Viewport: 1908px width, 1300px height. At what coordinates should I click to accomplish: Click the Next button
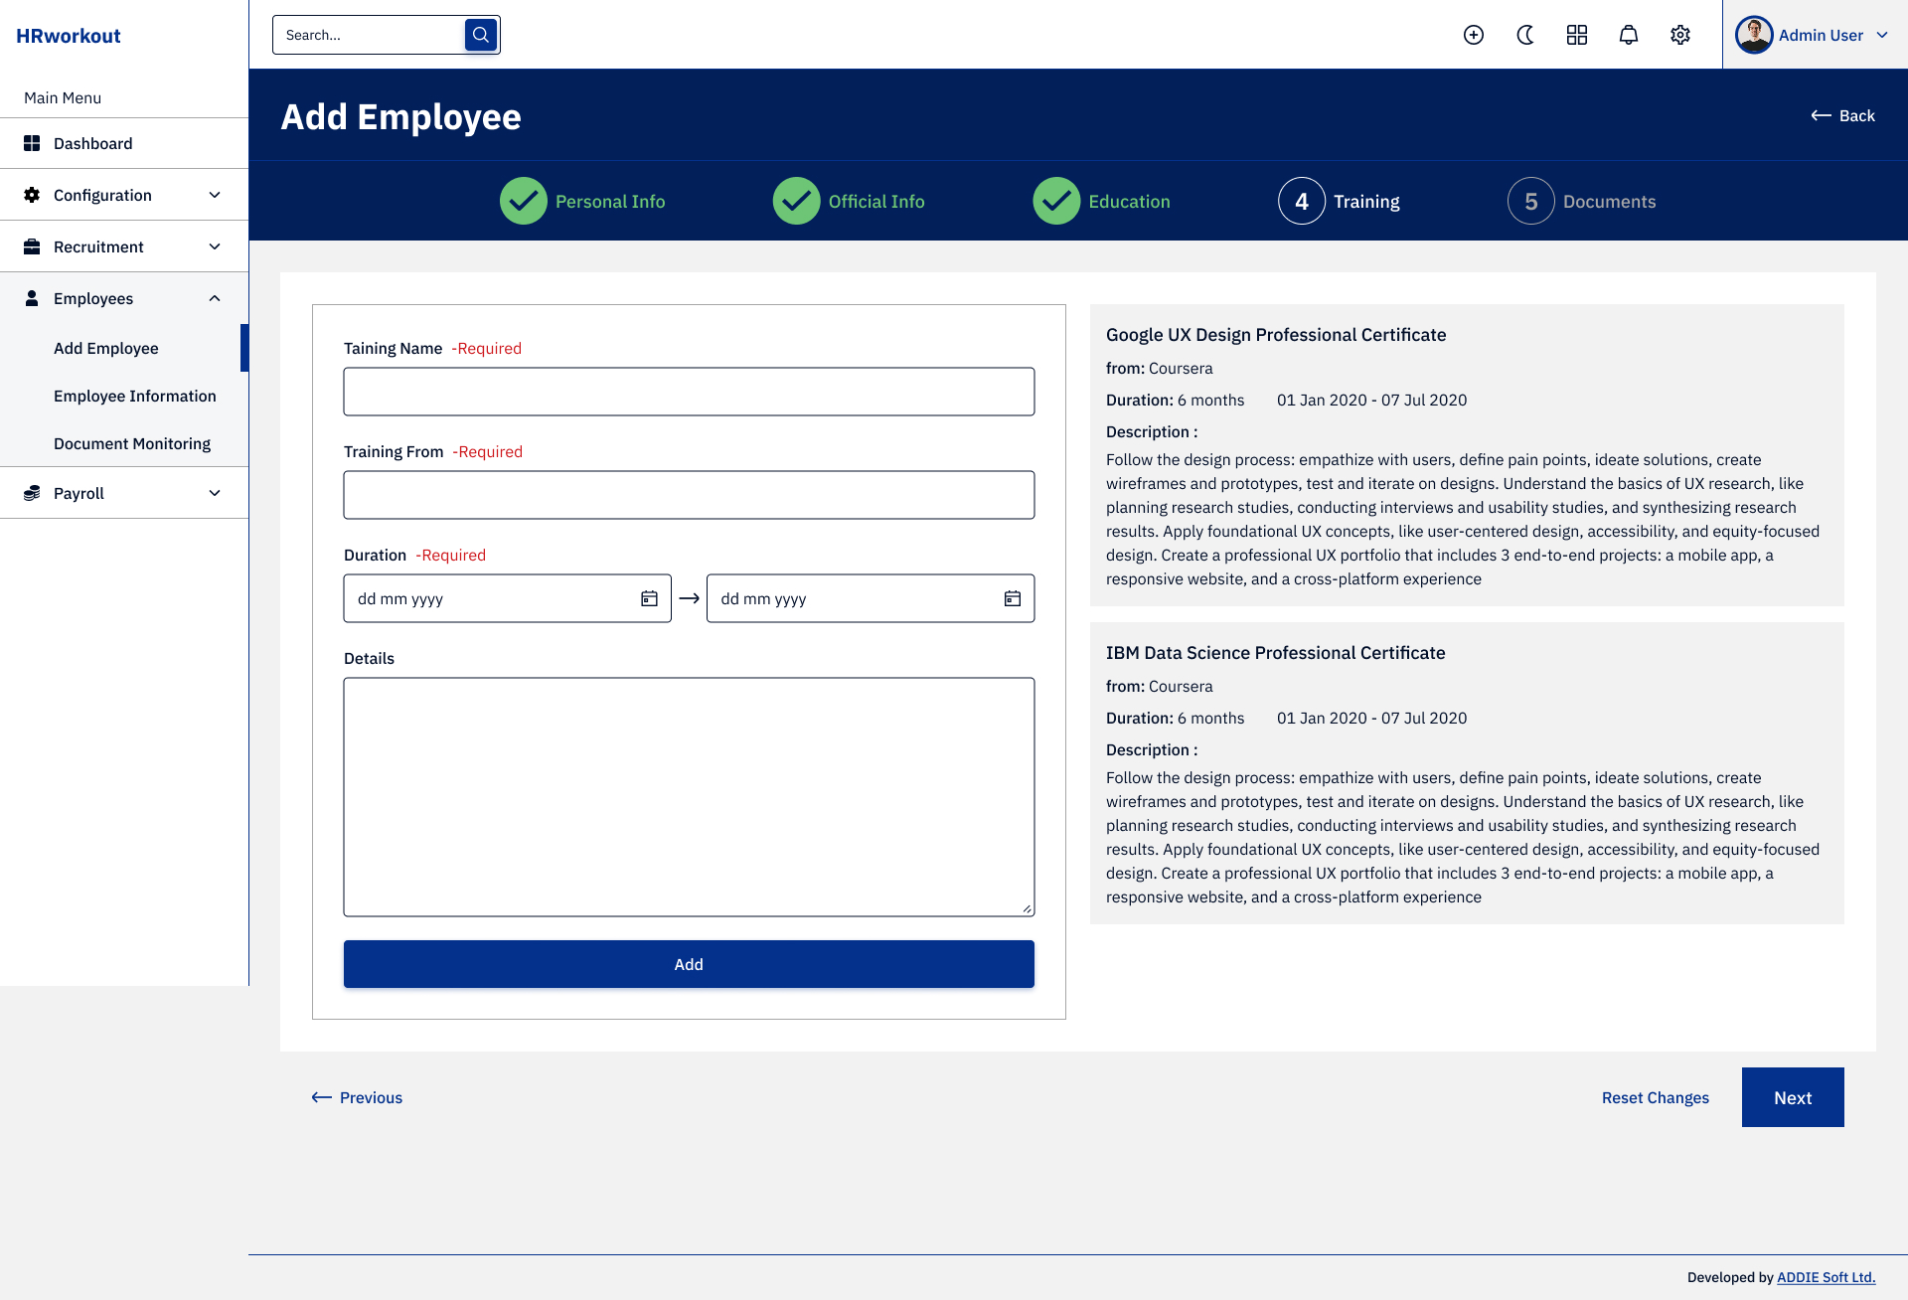pos(1792,1097)
